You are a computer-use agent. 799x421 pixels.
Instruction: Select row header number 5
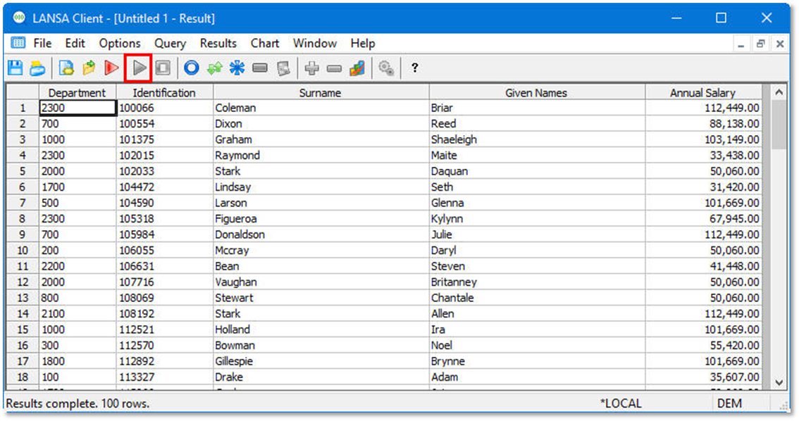click(x=23, y=171)
